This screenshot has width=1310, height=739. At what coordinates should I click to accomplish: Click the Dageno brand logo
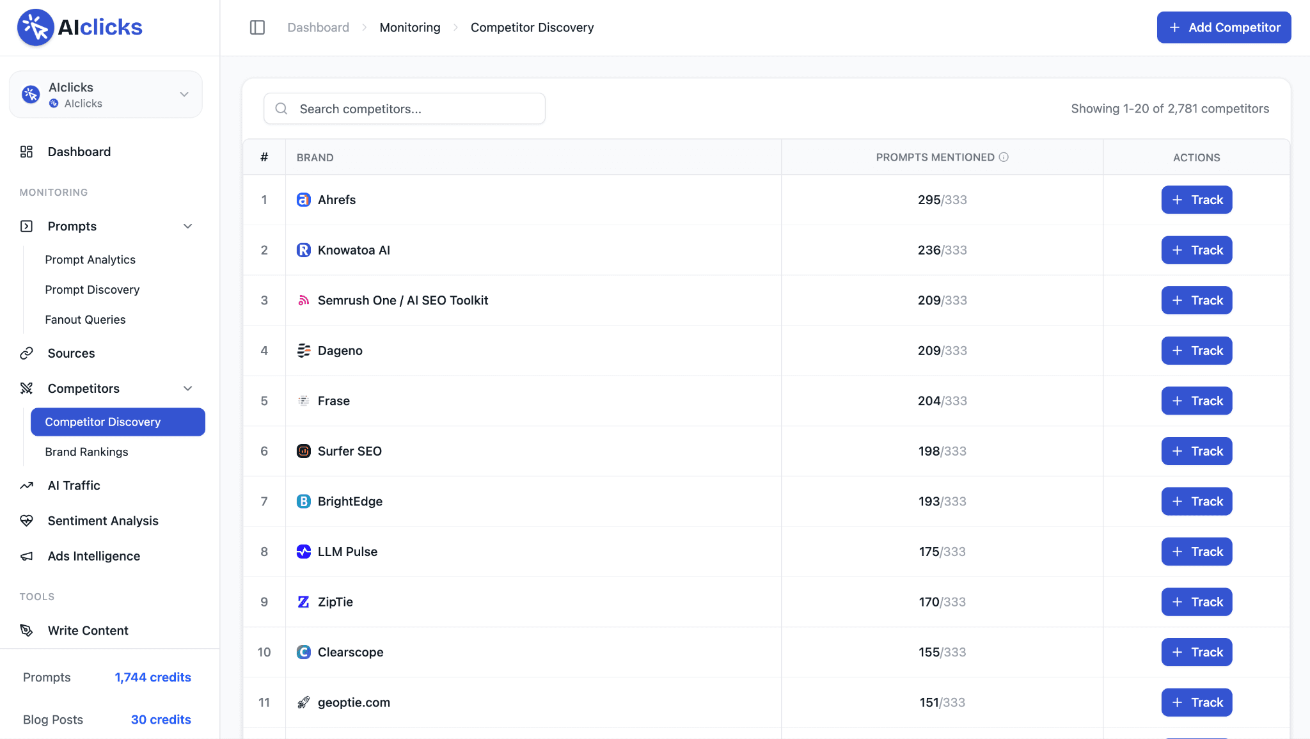pos(304,351)
